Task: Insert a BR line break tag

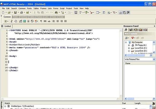Action: tap(45, 21)
